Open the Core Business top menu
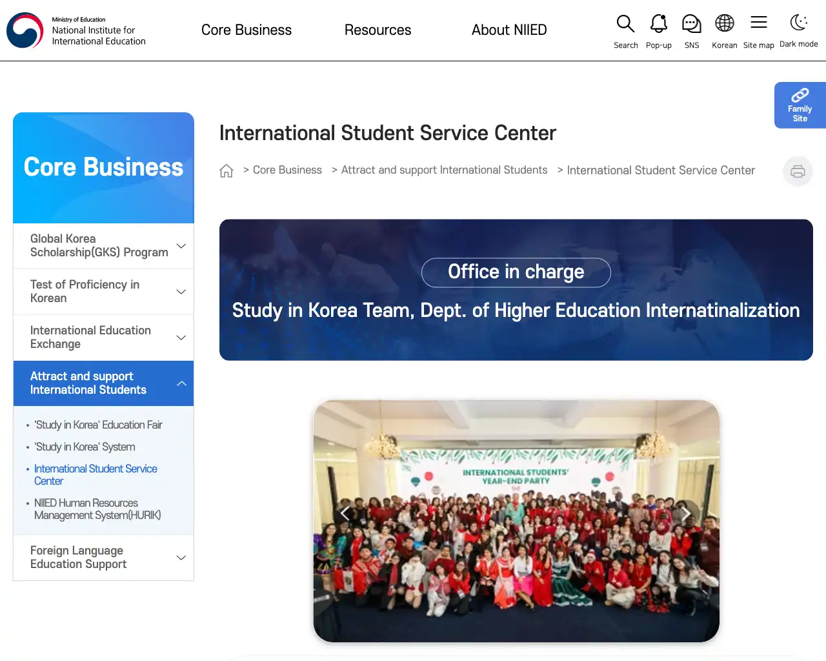826x661 pixels. coord(247,30)
